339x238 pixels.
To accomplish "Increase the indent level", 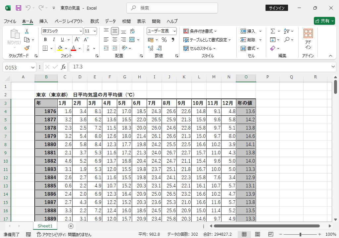I will click(x=115, y=48).
